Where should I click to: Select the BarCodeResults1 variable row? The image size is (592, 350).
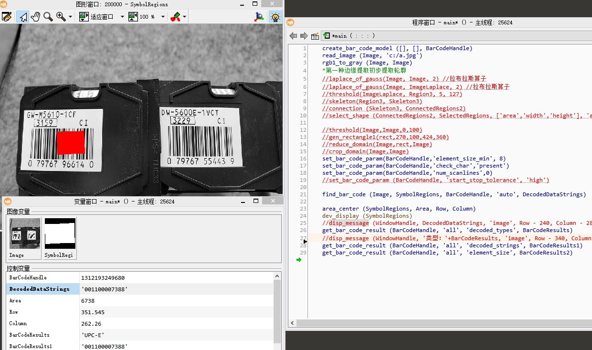(x=139, y=346)
